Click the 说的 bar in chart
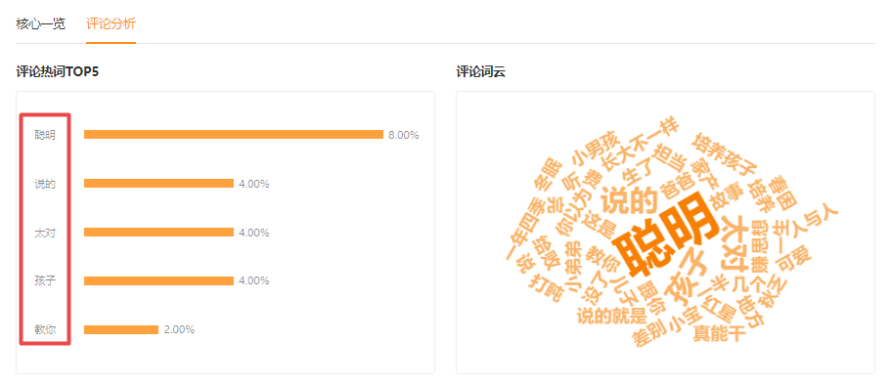The width and height of the screenshot is (891, 385). point(158,184)
